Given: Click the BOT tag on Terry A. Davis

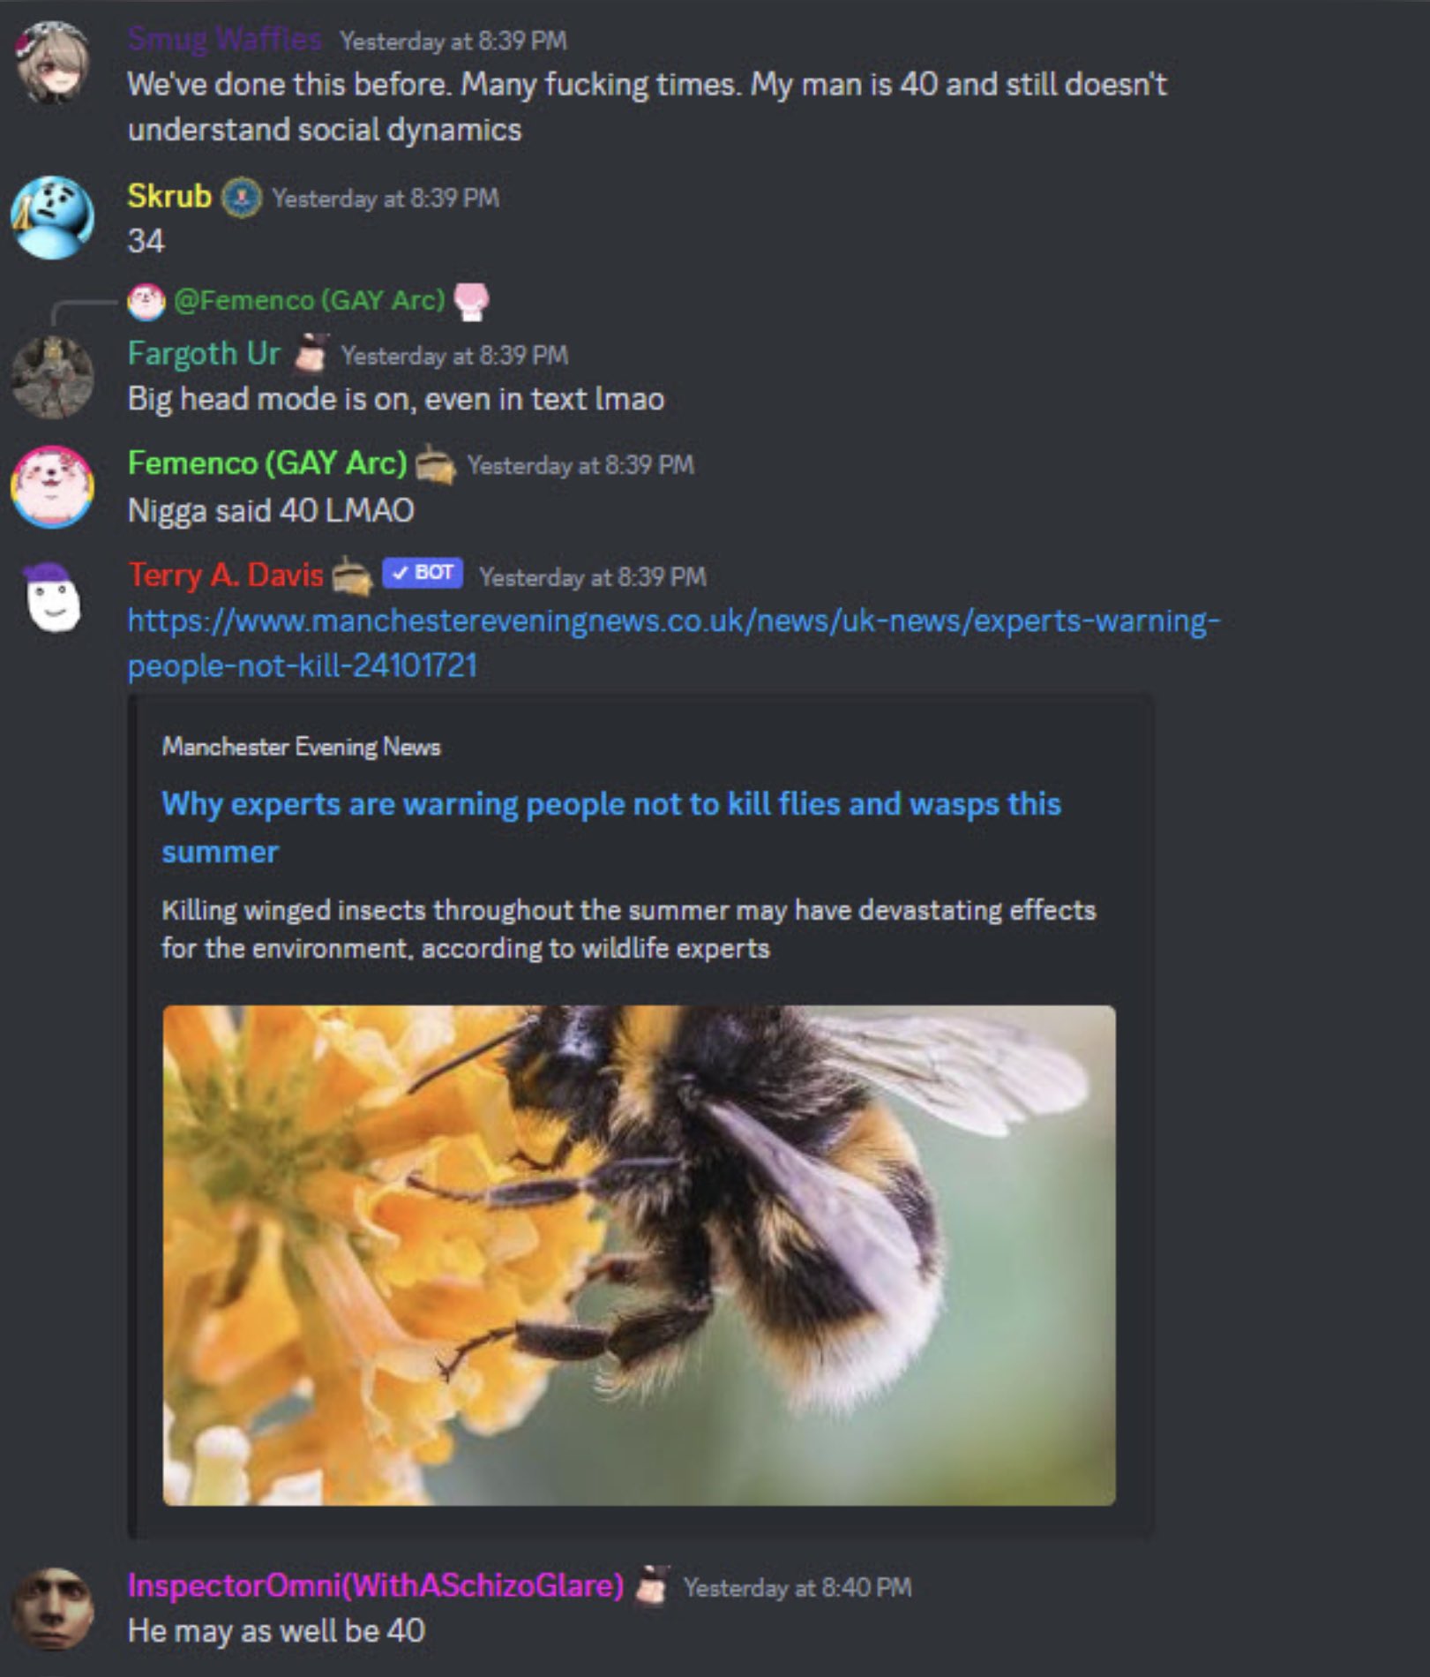Looking at the screenshot, I should (x=423, y=574).
